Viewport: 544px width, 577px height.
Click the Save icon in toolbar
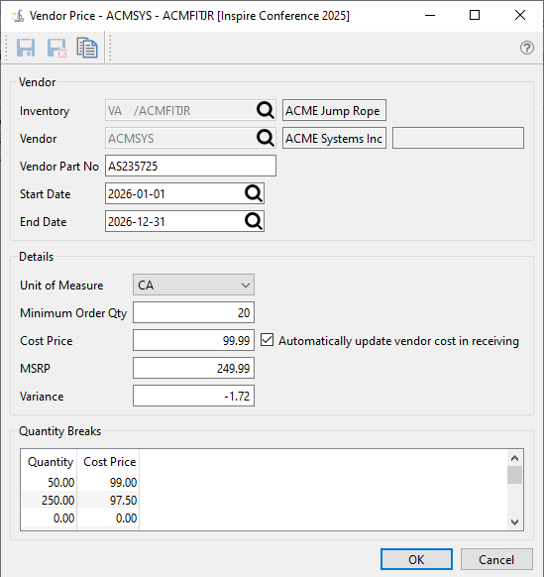[x=26, y=48]
